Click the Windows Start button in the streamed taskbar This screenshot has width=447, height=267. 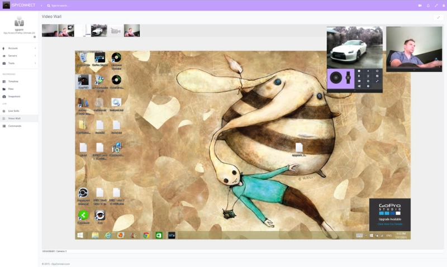(x=80, y=235)
